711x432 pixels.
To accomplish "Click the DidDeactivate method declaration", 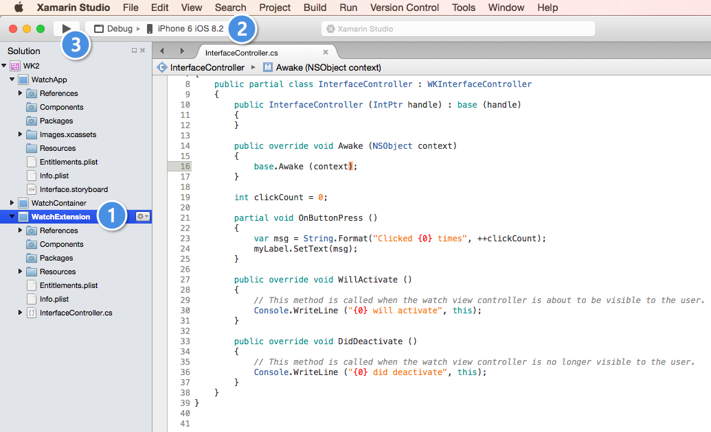I will coord(325,341).
